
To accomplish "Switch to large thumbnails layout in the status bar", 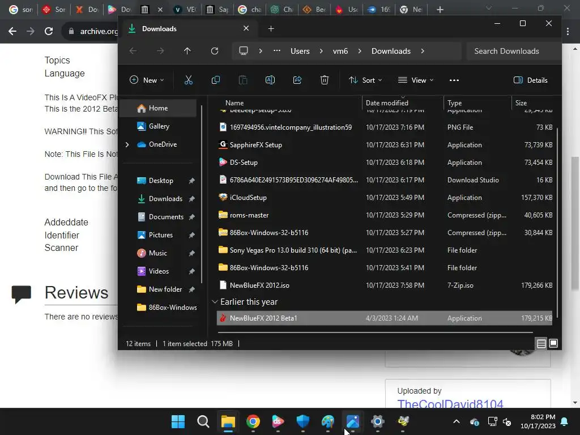I will click(553, 343).
